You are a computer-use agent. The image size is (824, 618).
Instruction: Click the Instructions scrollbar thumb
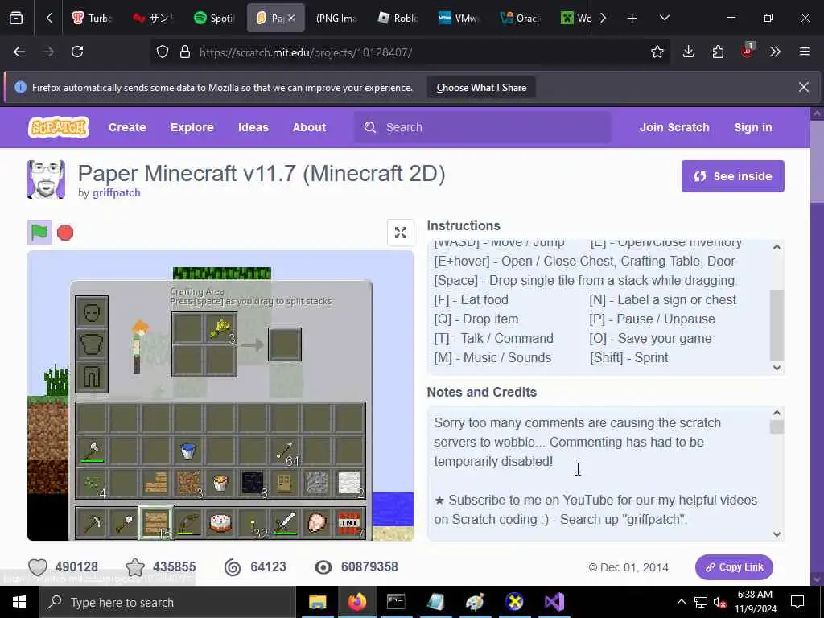(777, 324)
